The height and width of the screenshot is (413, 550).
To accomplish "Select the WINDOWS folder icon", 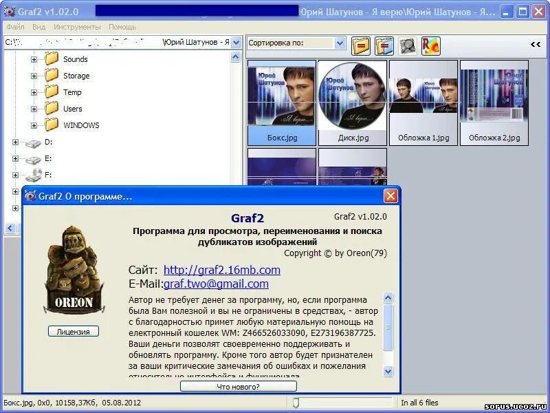I will [52, 125].
